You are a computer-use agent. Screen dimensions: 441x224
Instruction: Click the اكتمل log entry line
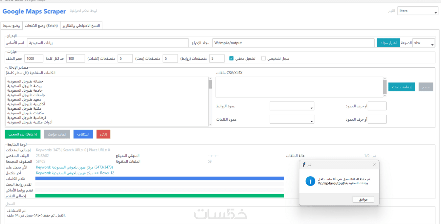(36, 215)
